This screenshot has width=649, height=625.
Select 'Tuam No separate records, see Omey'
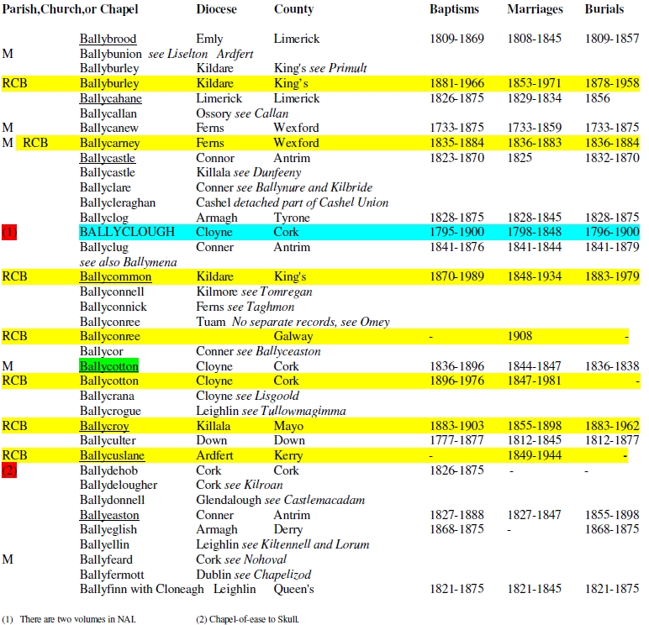coord(293,322)
